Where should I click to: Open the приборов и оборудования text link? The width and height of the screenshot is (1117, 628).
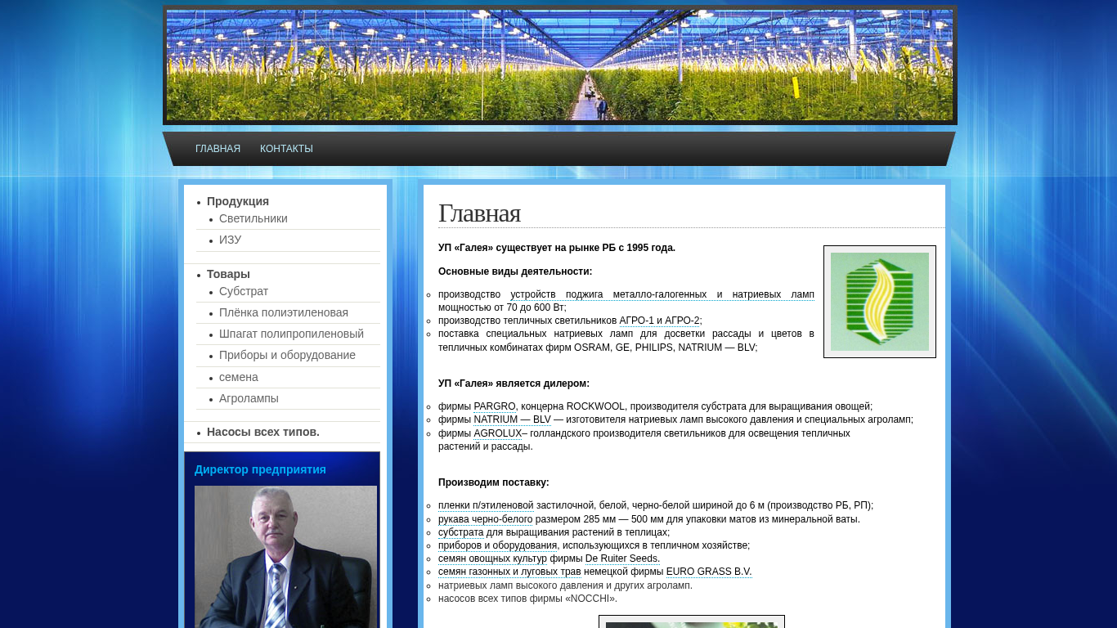point(498,545)
